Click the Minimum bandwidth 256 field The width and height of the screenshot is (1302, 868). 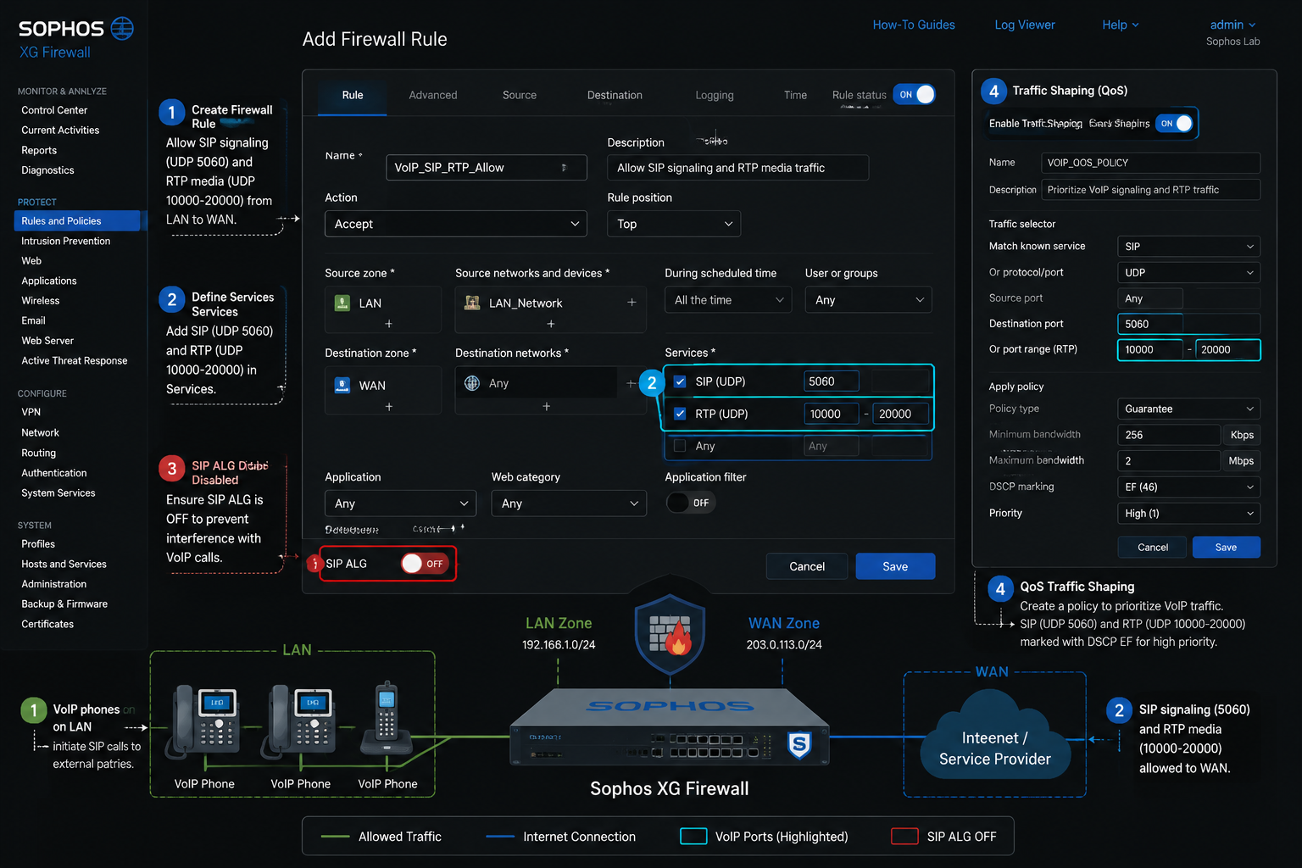[x=1169, y=435]
